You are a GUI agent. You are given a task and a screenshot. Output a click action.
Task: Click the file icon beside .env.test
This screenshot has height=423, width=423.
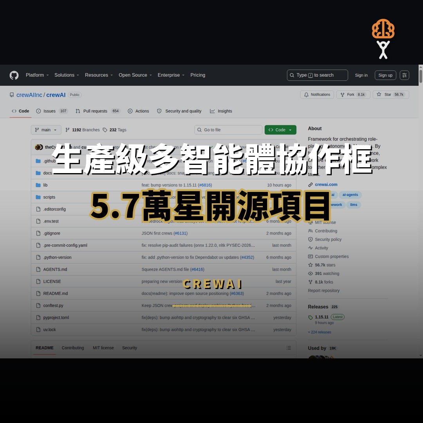click(38, 221)
